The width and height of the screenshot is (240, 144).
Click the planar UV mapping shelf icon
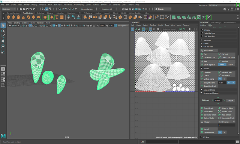(x=174, y=17)
